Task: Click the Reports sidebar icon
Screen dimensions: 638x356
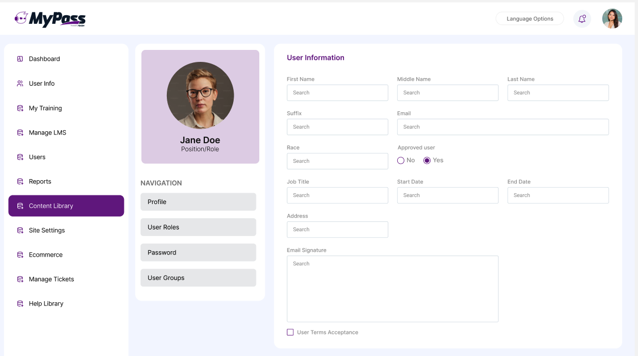Action: [20, 181]
